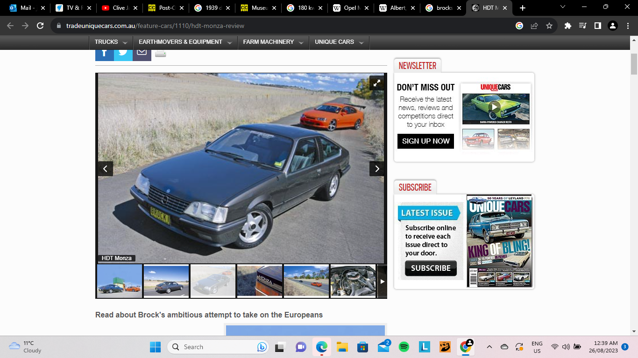Screen dimensions: 638x358
Task: Open Microsoft Store from taskbar
Action: (x=362, y=347)
